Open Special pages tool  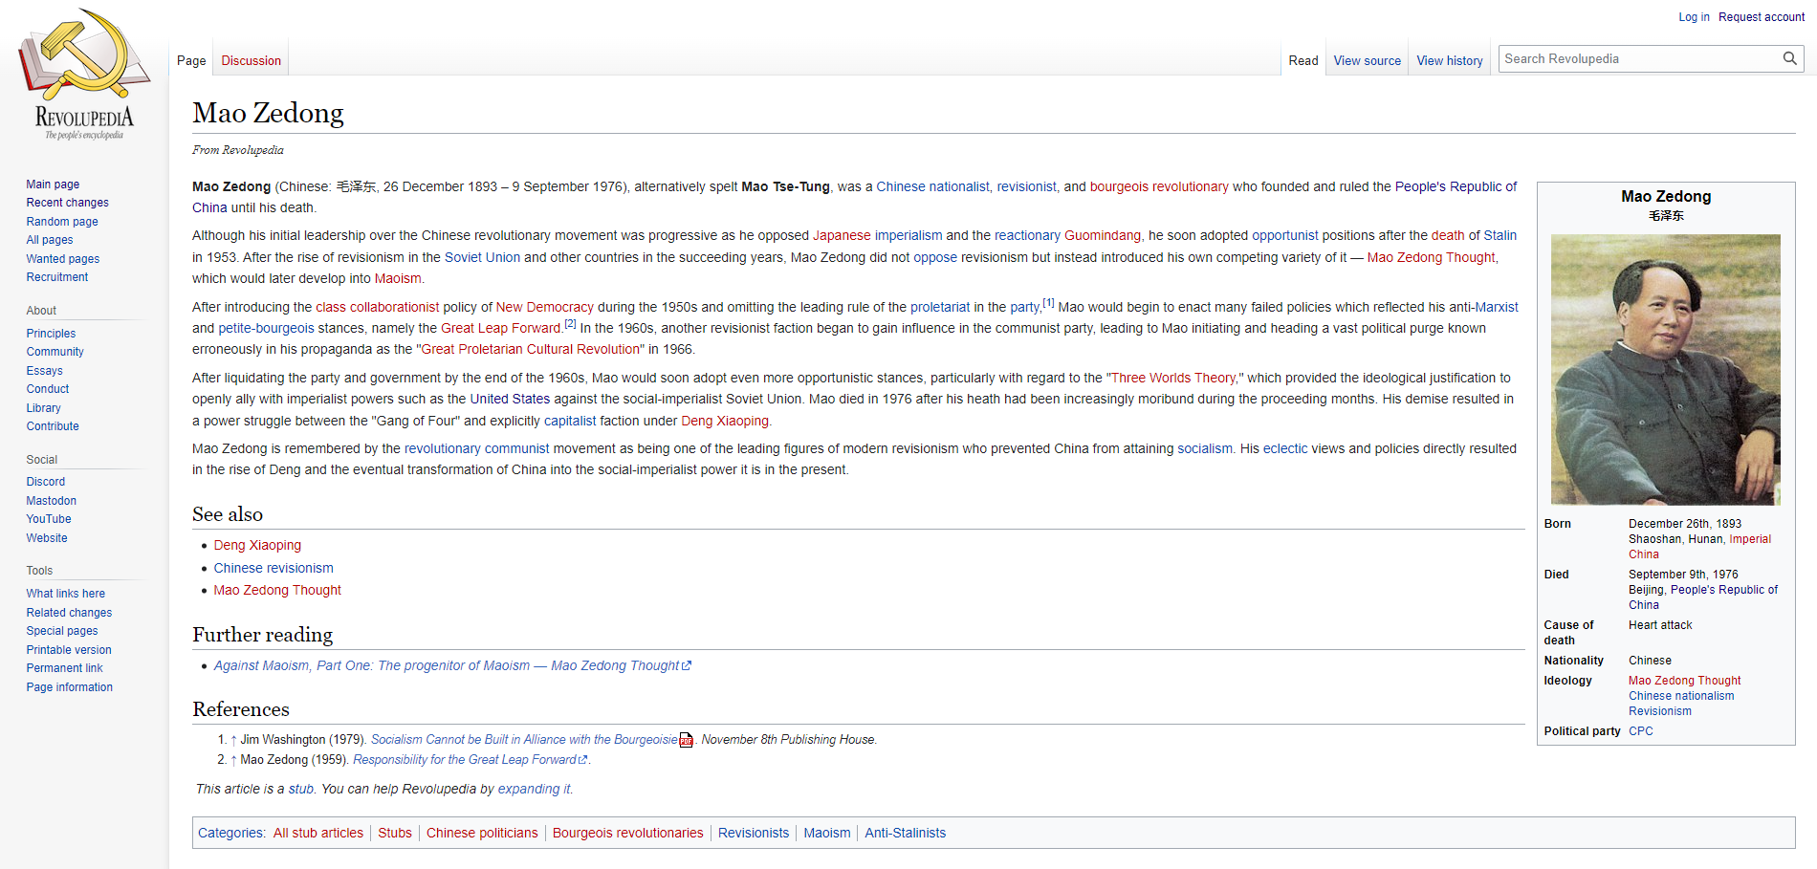point(62,631)
